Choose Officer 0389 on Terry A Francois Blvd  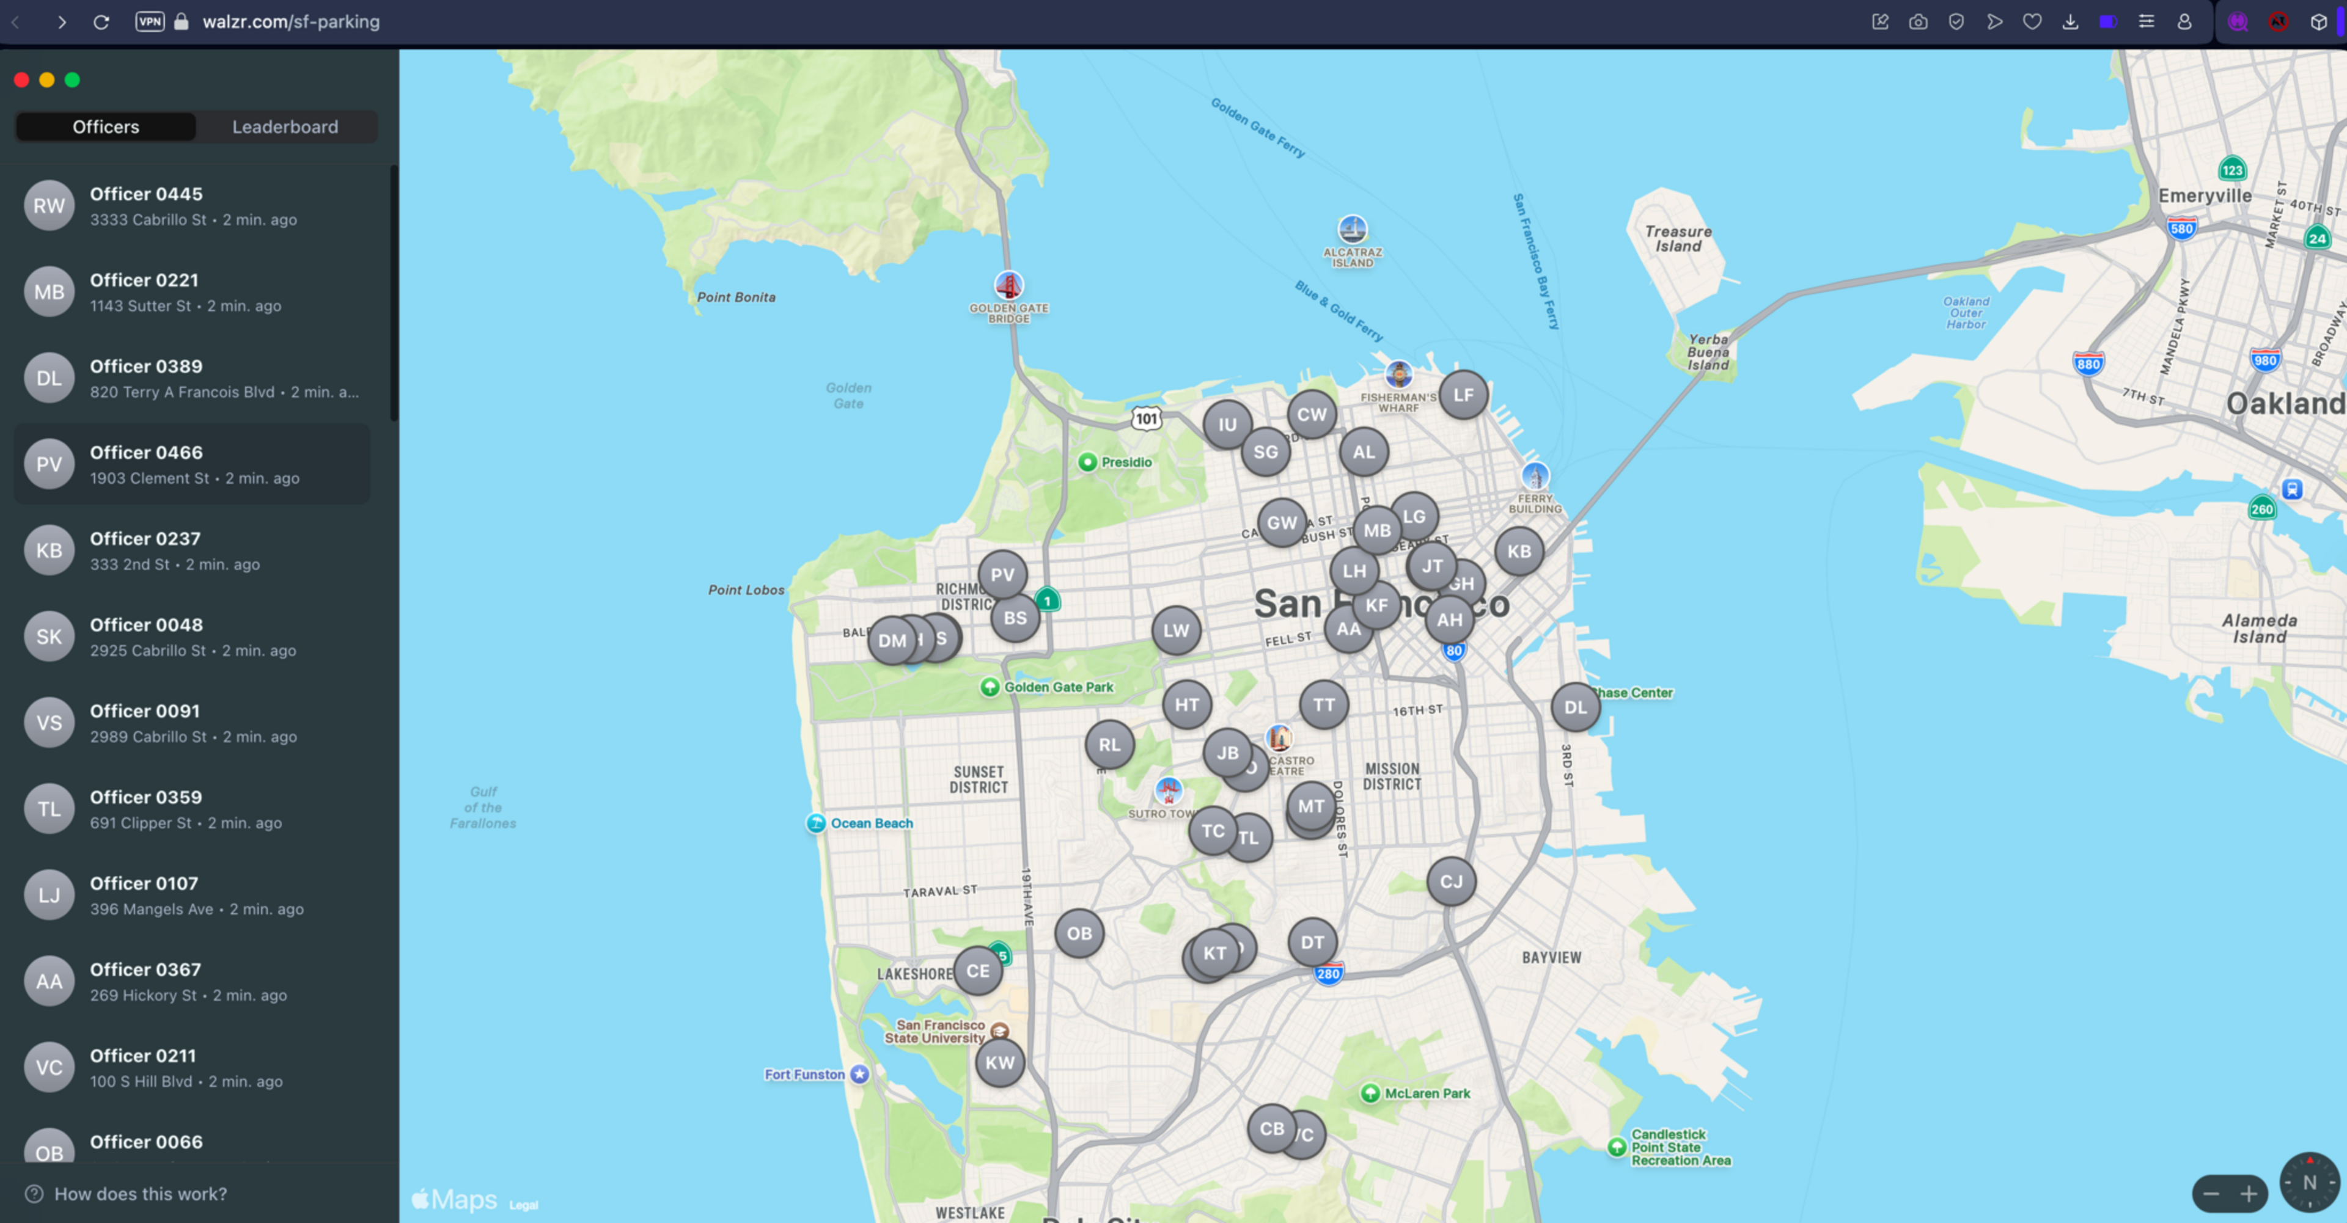[x=193, y=378]
